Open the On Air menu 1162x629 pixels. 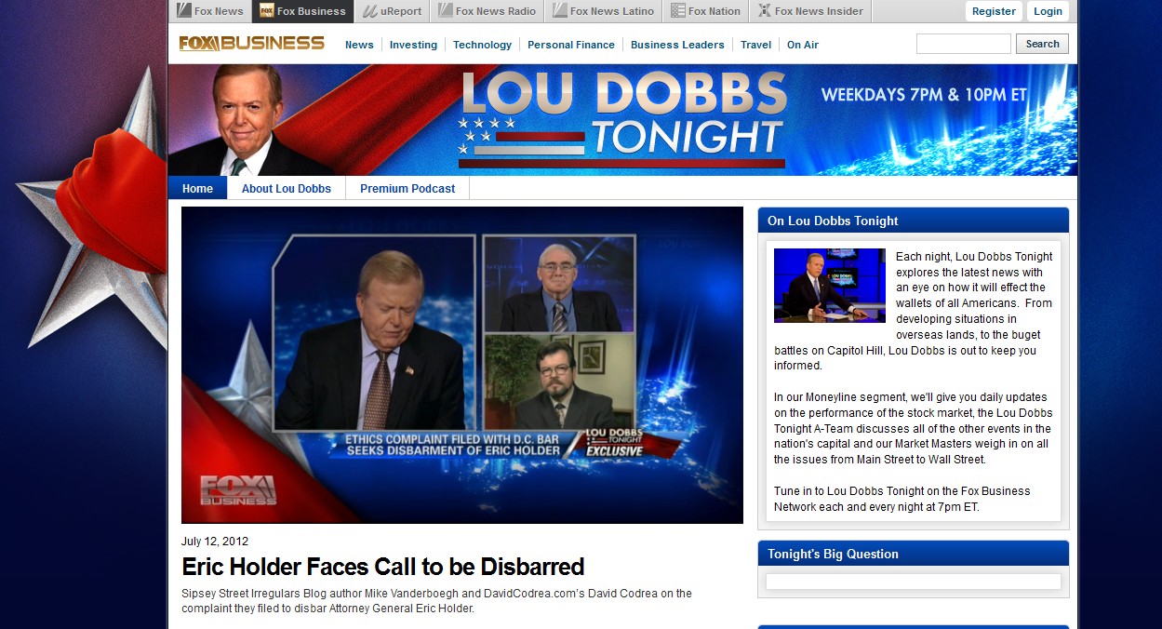click(803, 45)
